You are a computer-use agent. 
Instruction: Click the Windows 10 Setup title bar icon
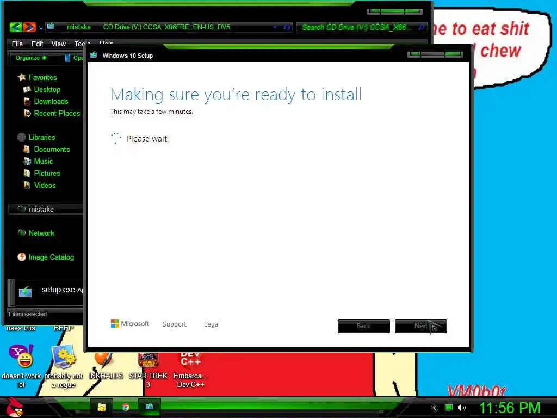94,56
